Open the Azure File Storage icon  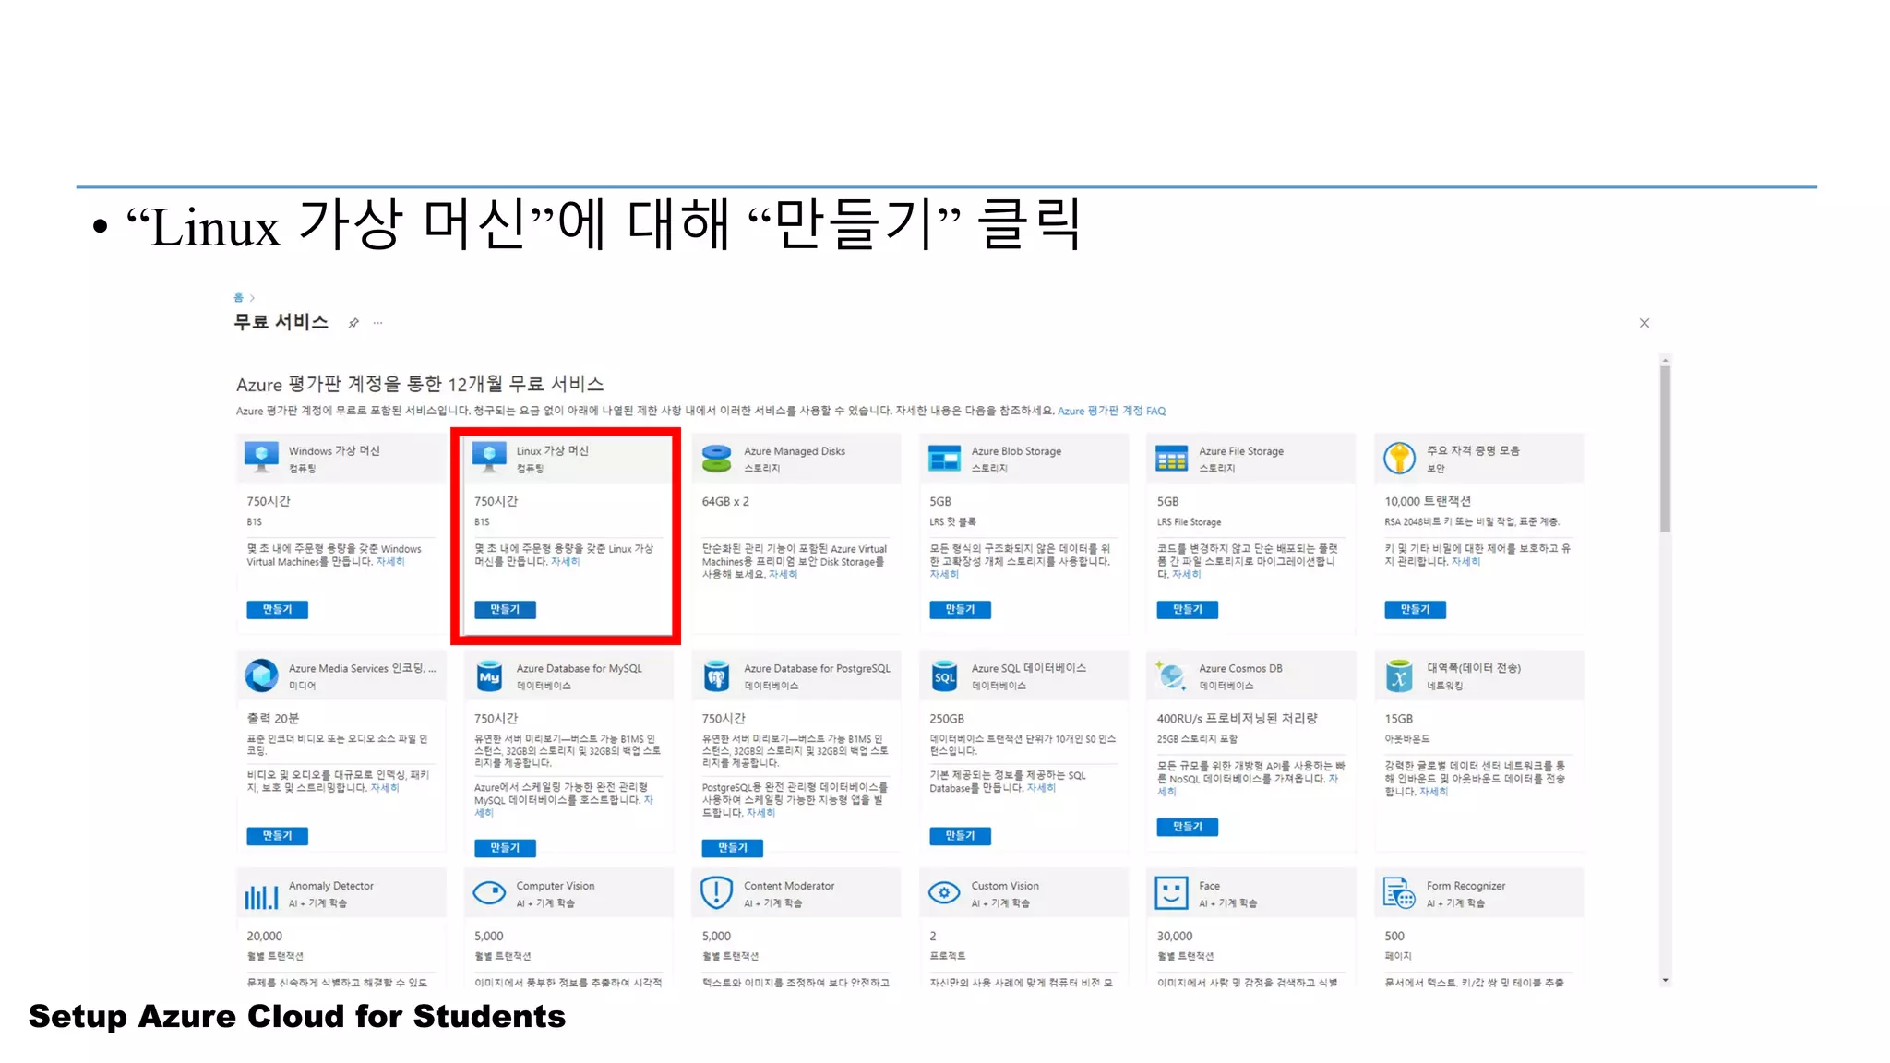[1171, 458]
